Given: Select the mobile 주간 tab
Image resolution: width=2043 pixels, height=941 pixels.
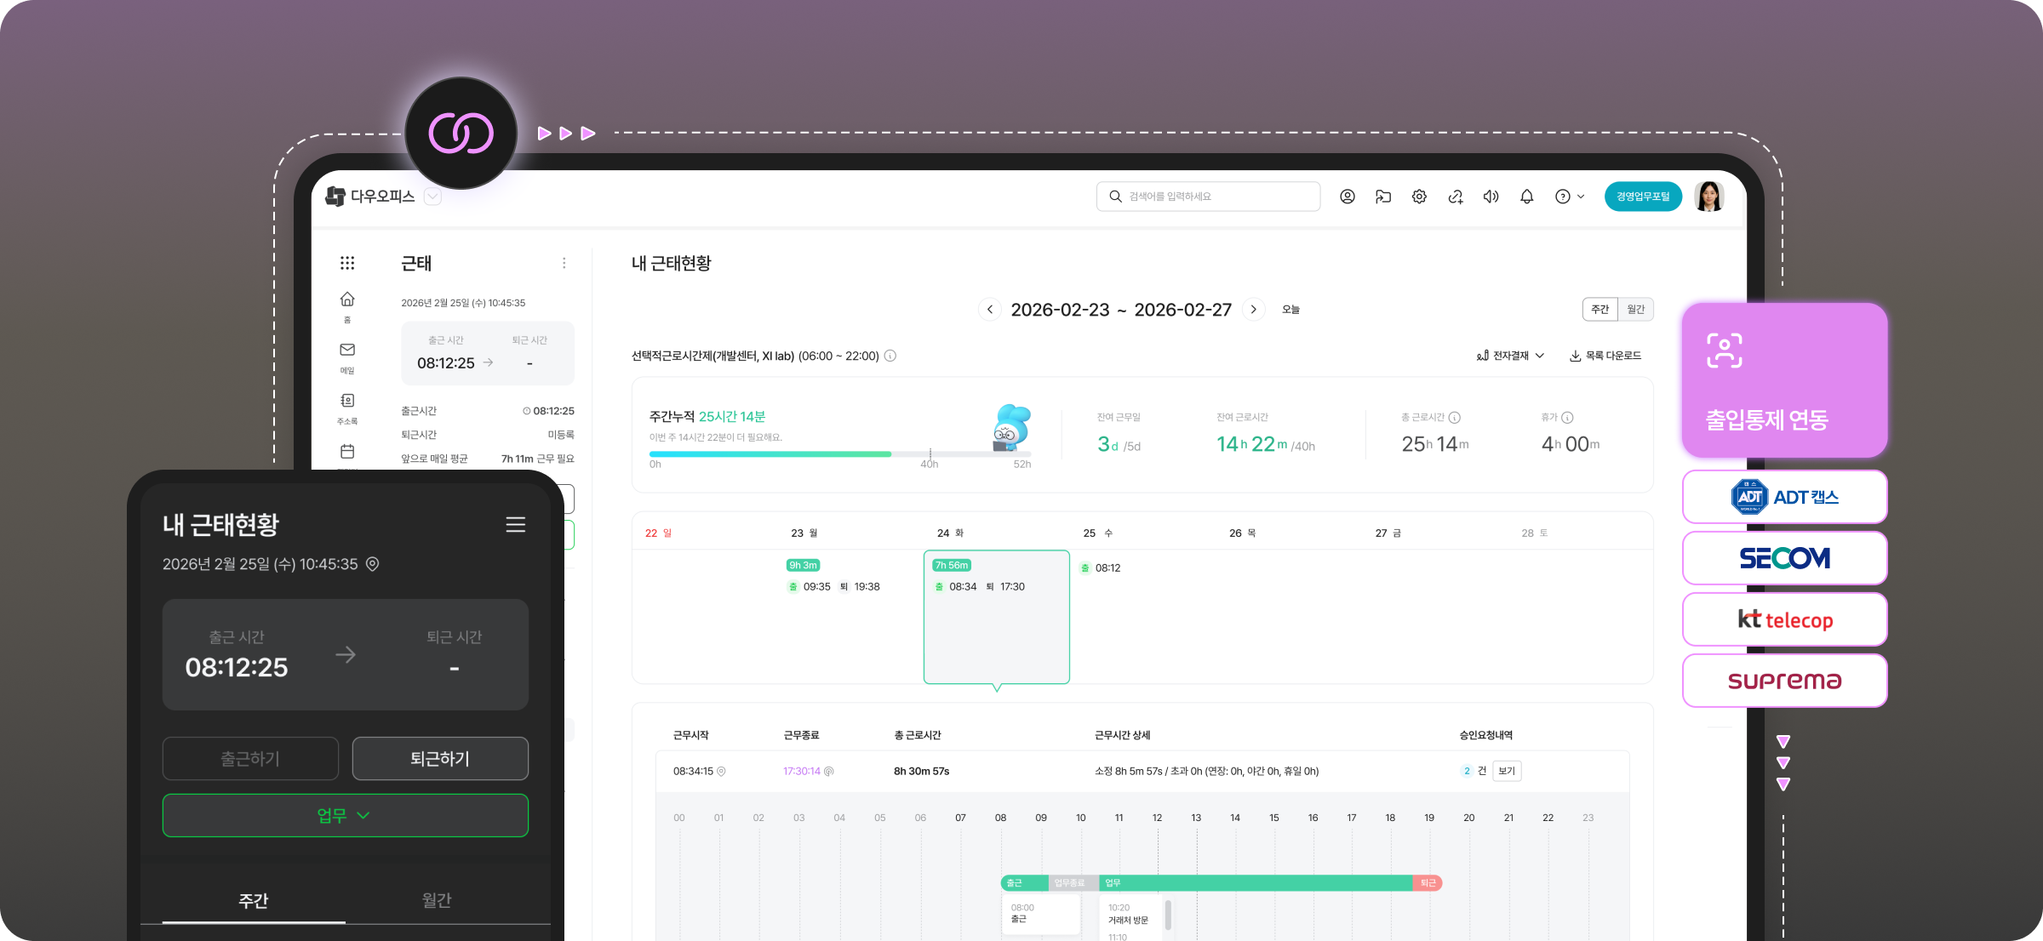Looking at the screenshot, I should click(x=254, y=900).
